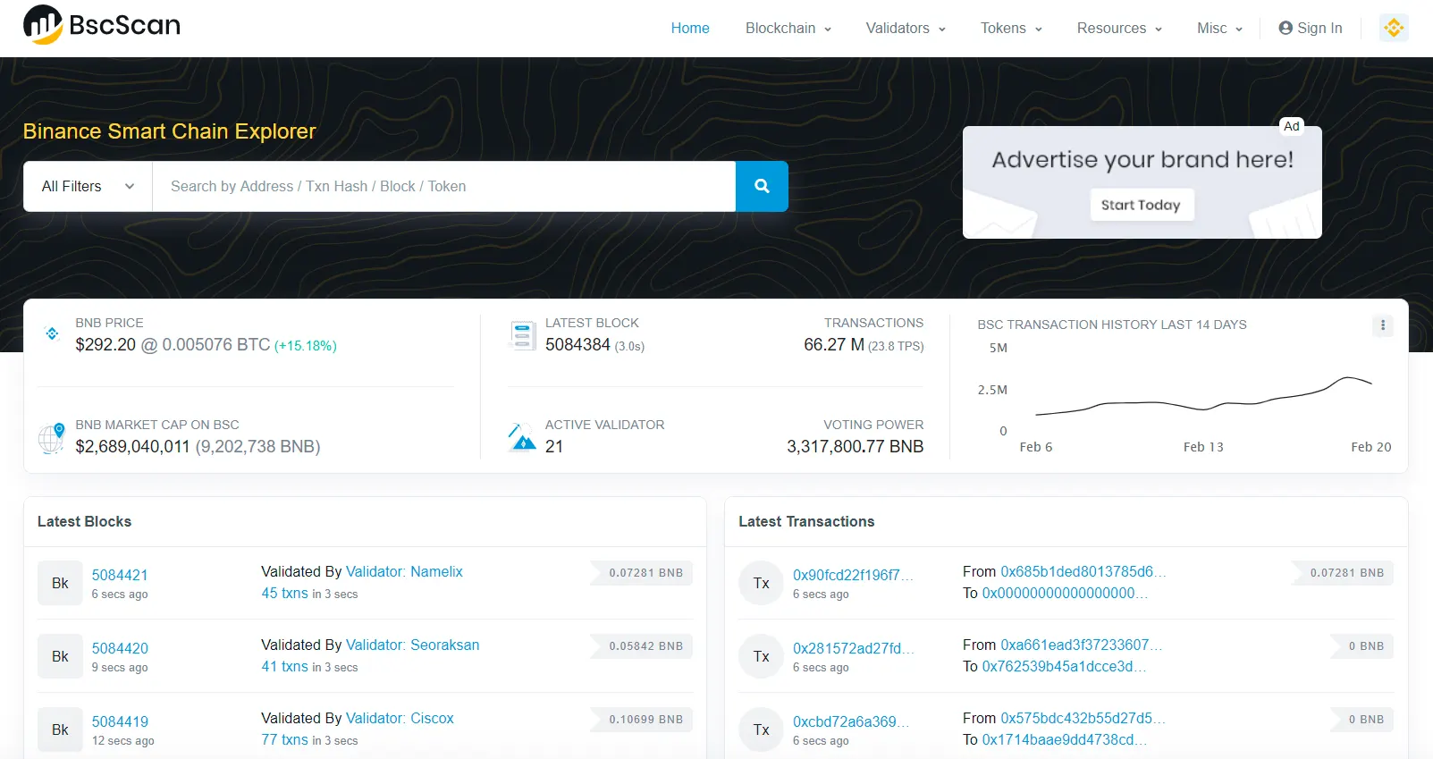Viewport: 1433px width, 759px height.
Task: Open the All Filters dropdown
Action: pyautogui.click(x=88, y=186)
